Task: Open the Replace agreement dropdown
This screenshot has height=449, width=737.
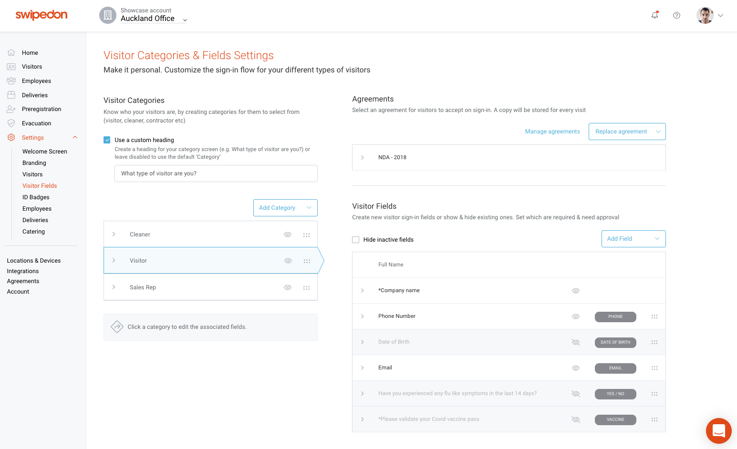Action: [627, 132]
